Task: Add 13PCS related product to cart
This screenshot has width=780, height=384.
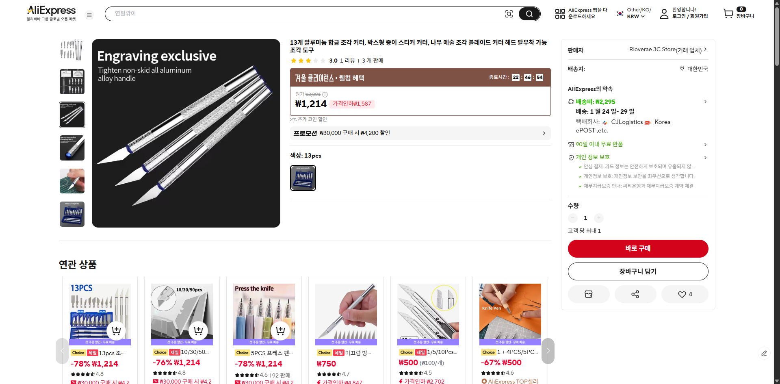Action: 116,330
